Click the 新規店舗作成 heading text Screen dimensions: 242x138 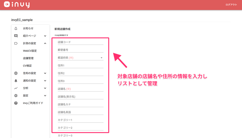click(62, 29)
